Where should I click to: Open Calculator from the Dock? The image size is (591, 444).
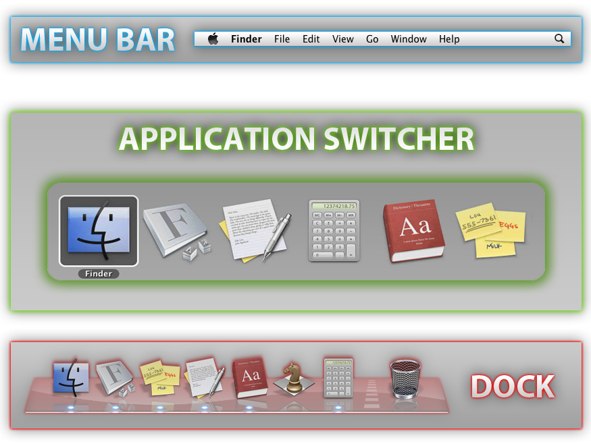pos(338,378)
